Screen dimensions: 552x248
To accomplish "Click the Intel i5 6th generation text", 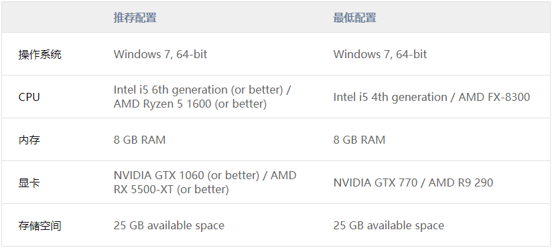I will point(171,90).
